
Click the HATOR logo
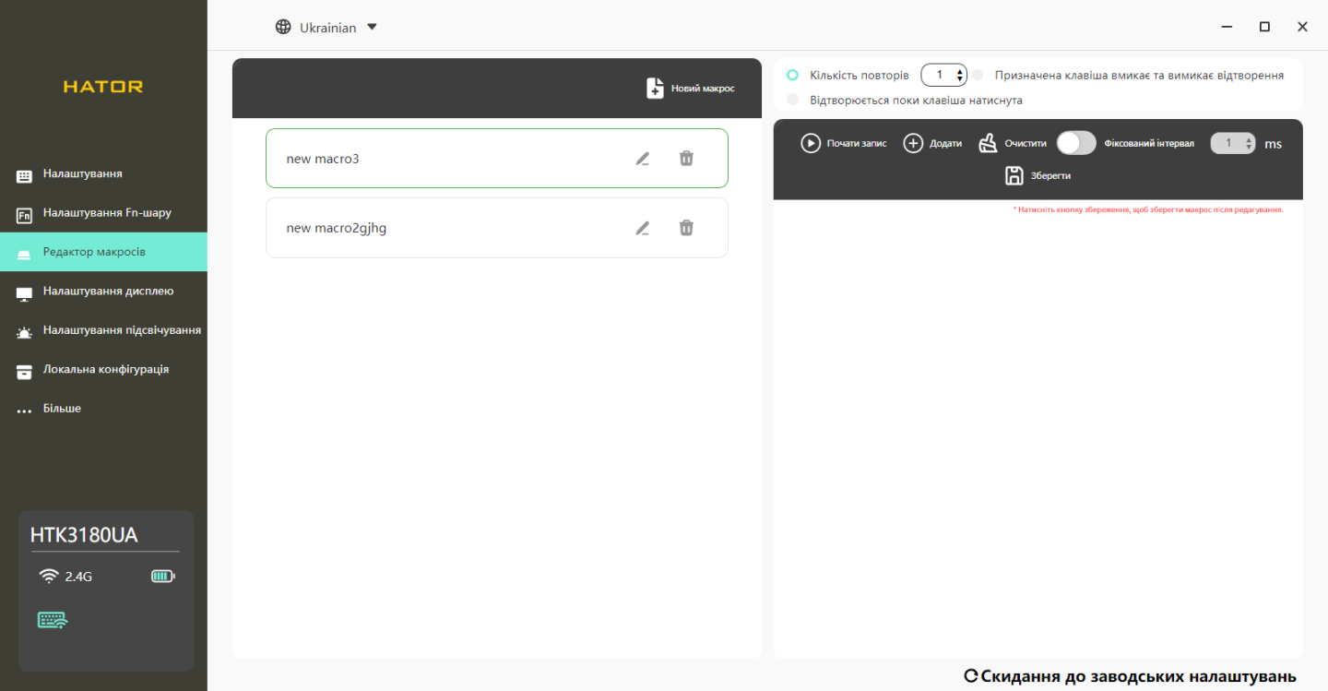(103, 87)
